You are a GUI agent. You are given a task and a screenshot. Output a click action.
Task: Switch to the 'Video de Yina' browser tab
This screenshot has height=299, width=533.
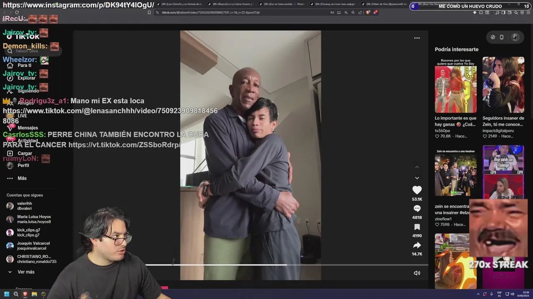(384, 4)
